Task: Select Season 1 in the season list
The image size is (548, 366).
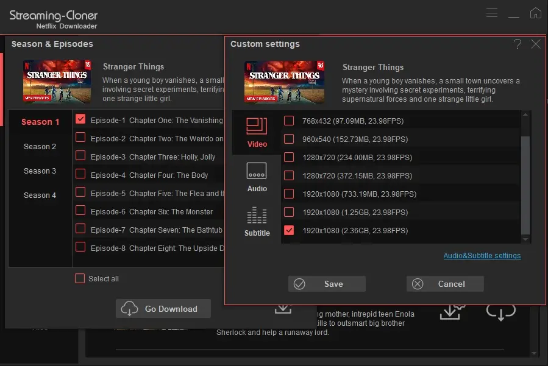Action: pos(40,122)
